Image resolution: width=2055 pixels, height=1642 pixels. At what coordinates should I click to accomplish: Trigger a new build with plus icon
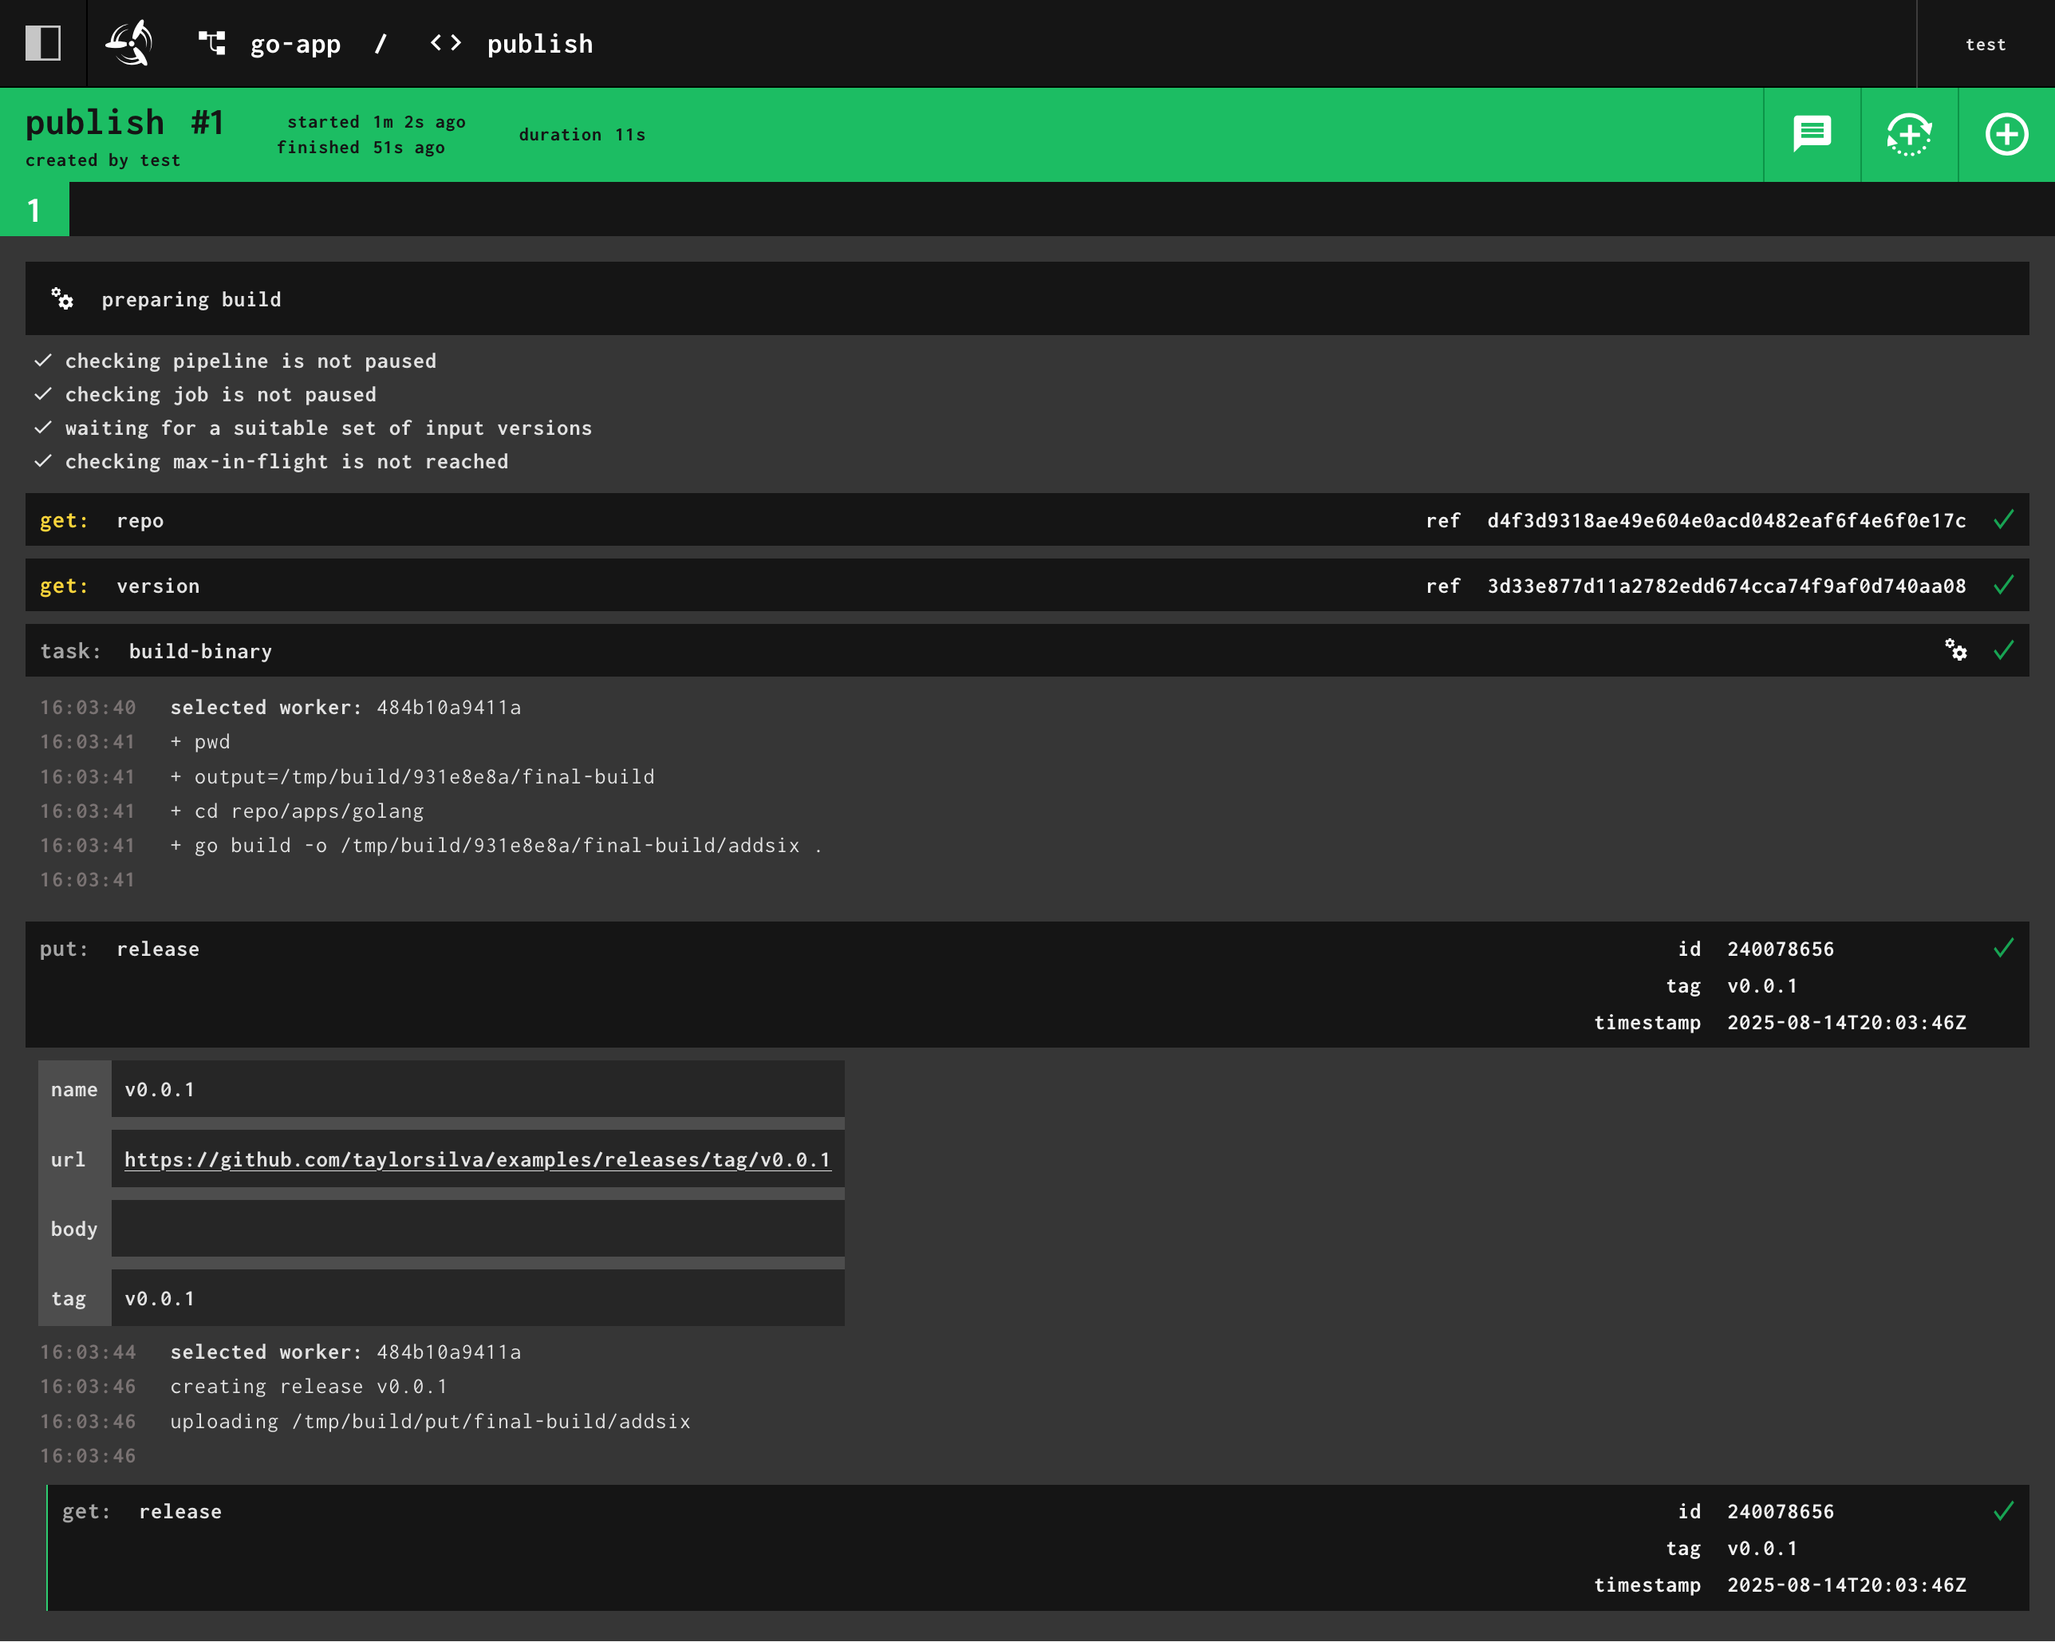tap(2006, 135)
